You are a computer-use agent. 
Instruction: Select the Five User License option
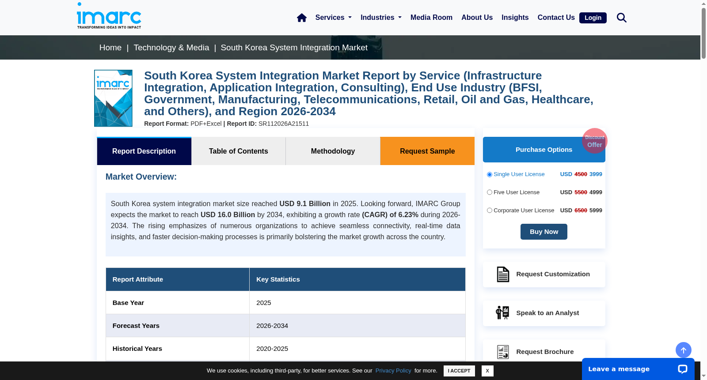[x=490, y=192]
